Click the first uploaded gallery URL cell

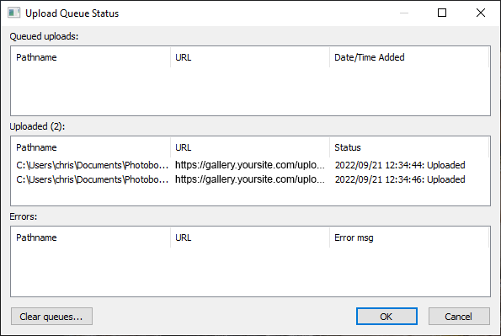[x=250, y=165]
